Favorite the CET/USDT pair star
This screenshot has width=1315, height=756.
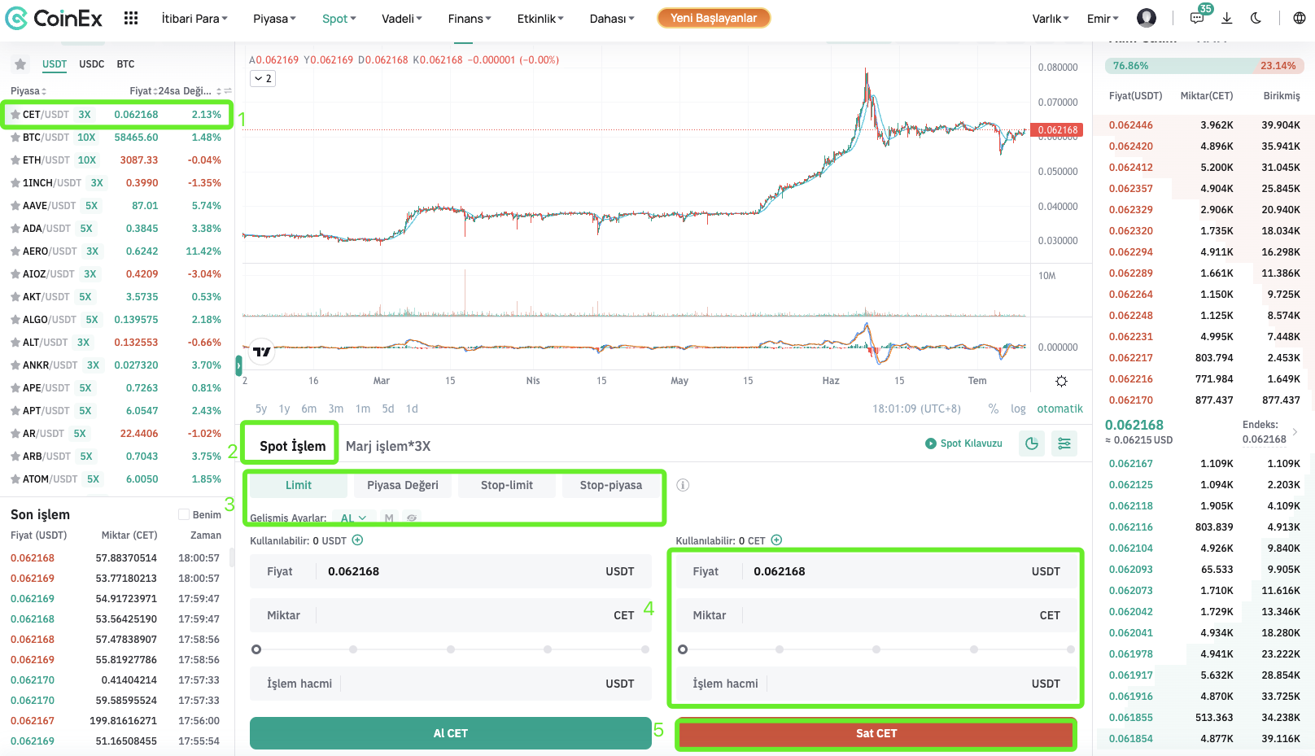(x=15, y=115)
